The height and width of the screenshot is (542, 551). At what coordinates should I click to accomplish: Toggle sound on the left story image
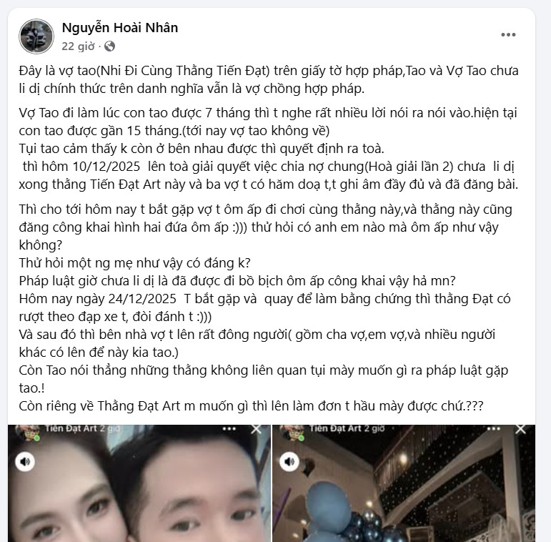[25, 461]
